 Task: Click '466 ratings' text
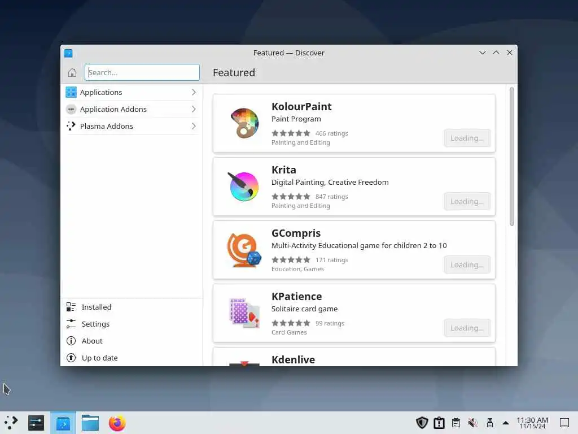(x=331, y=133)
